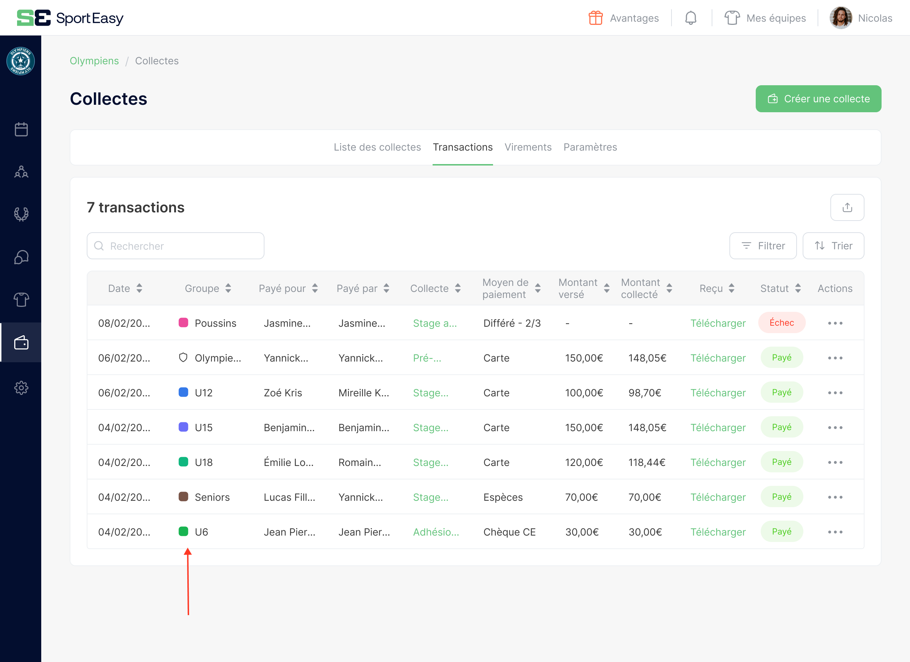Image resolution: width=910 pixels, height=662 pixels.
Task: Toggle sorting on the Date column
Action: coord(139,288)
